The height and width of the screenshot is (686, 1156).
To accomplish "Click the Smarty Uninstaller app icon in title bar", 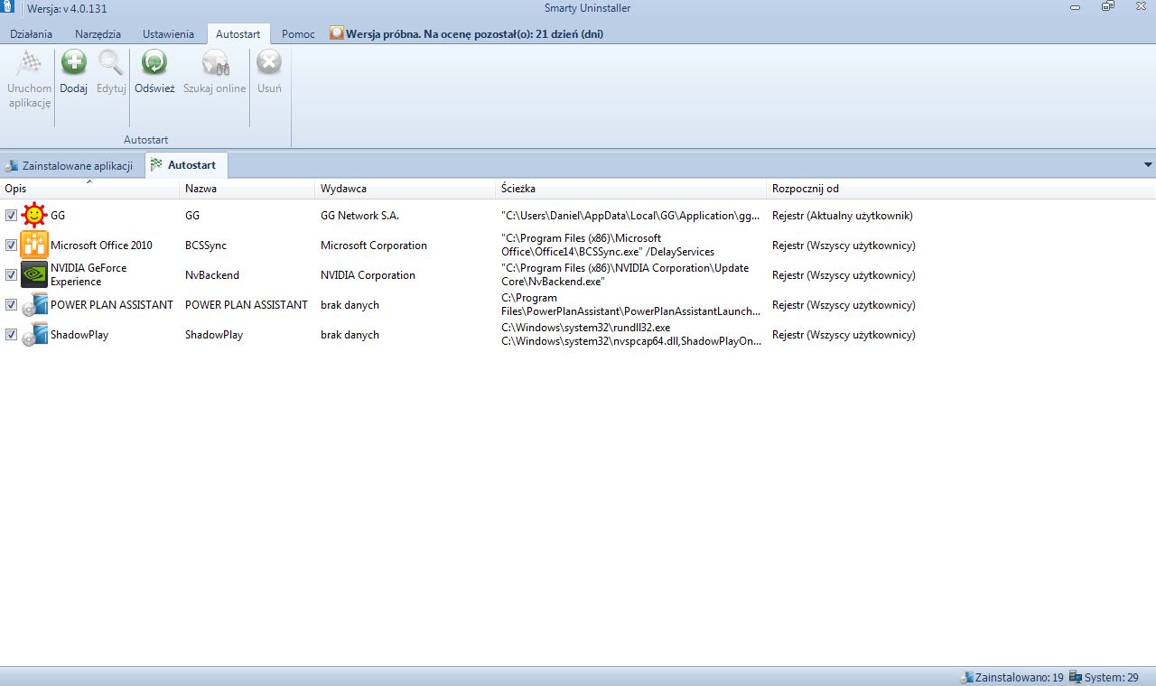I will tap(7, 7).
